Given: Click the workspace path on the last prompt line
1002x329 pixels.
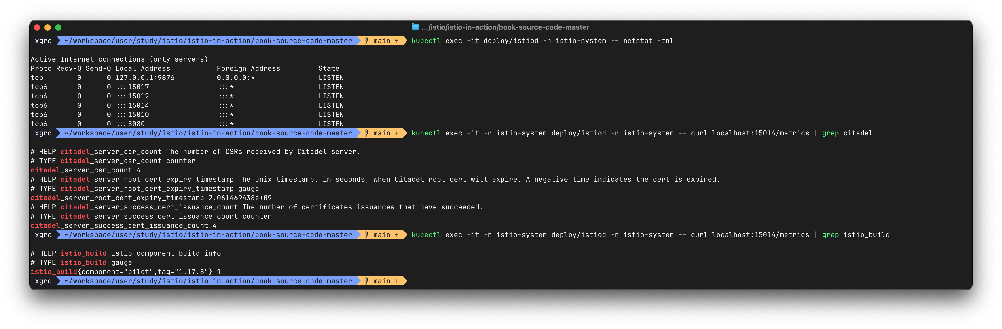Looking at the screenshot, I should 208,281.
